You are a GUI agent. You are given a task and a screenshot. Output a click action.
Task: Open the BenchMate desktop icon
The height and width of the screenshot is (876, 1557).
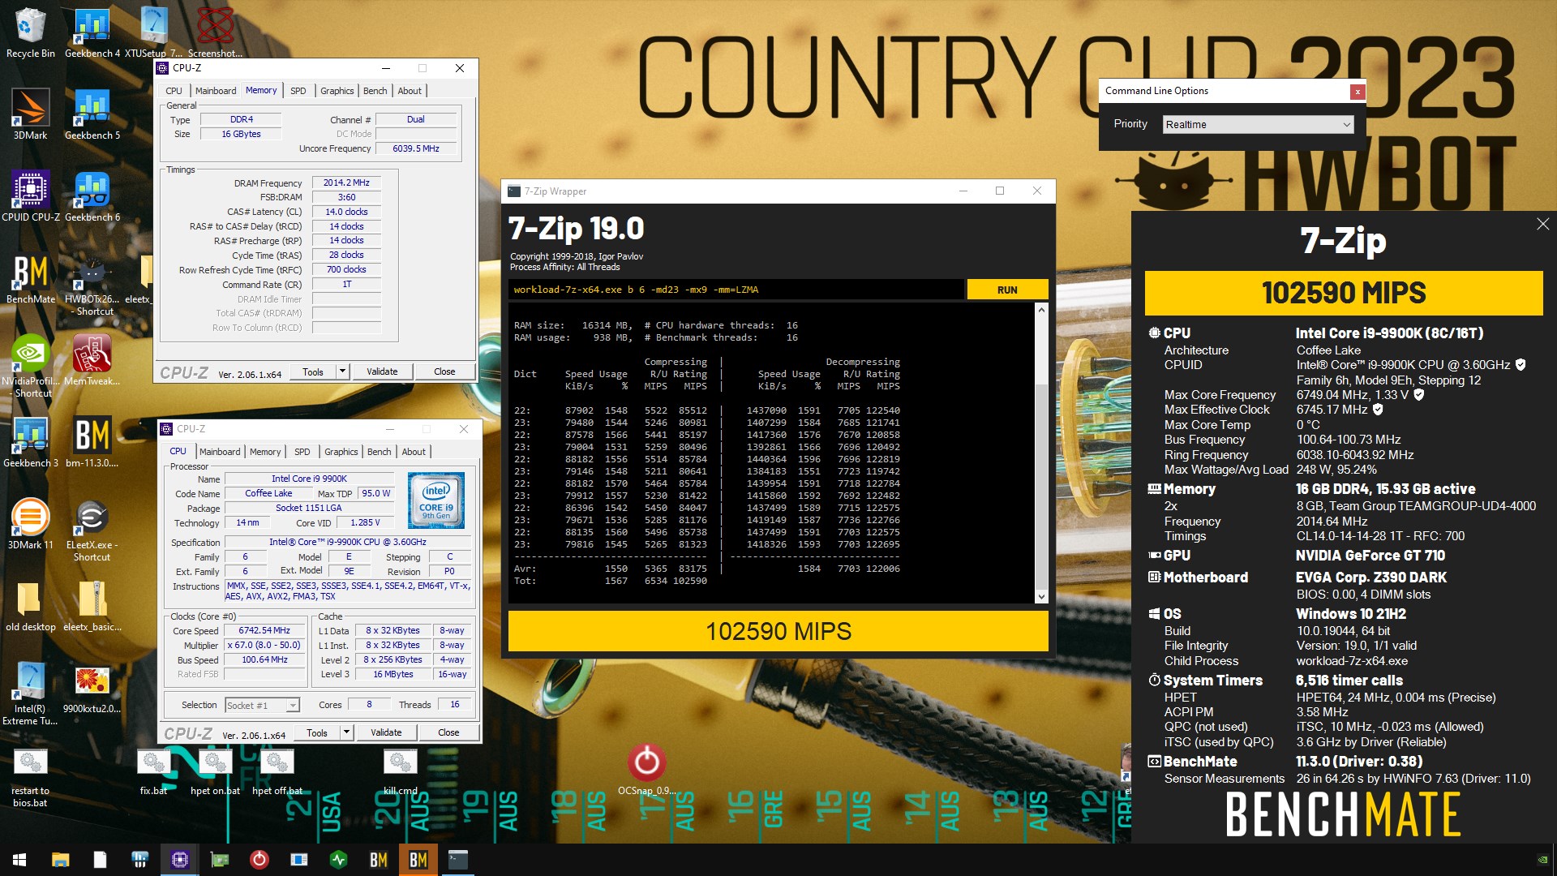tap(30, 278)
